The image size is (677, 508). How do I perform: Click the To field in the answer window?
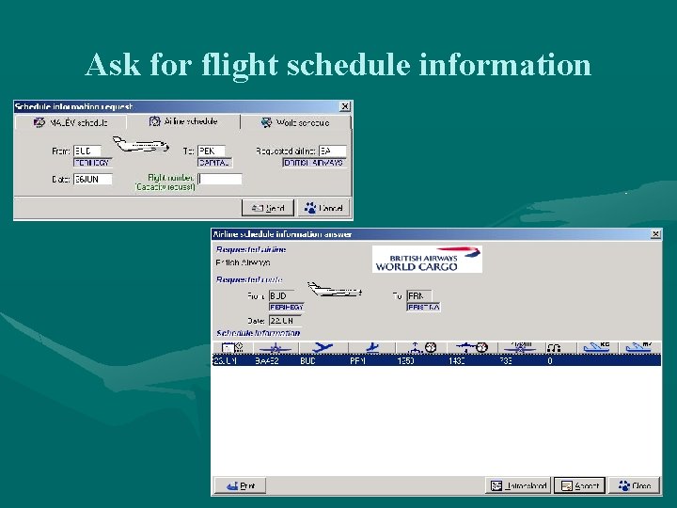coord(419,296)
